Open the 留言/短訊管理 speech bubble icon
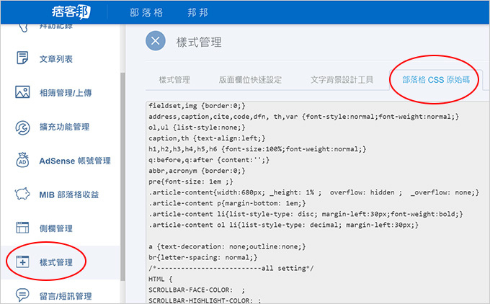 point(22,295)
